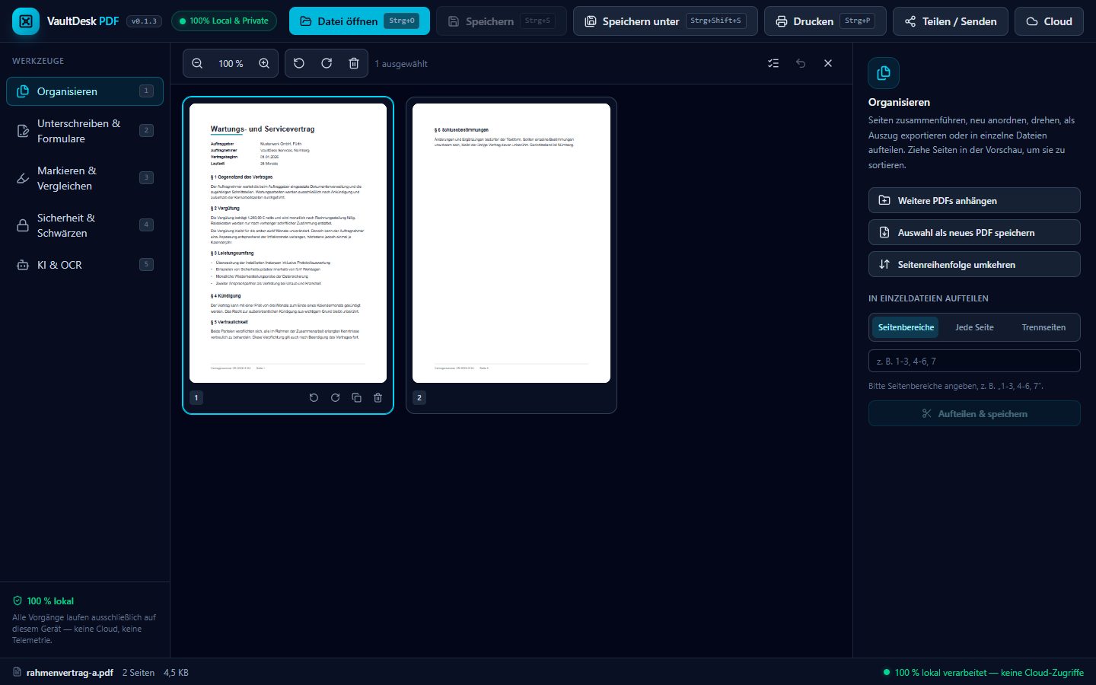The height and width of the screenshot is (685, 1096).
Task: Click the VaultDesk PDF logo icon
Action: click(26, 21)
